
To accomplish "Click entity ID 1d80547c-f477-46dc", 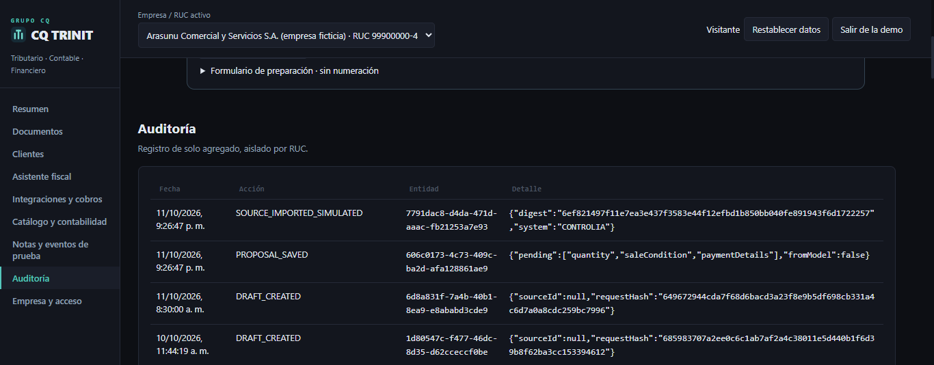I will pyautogui.click(x=451, y=345).
